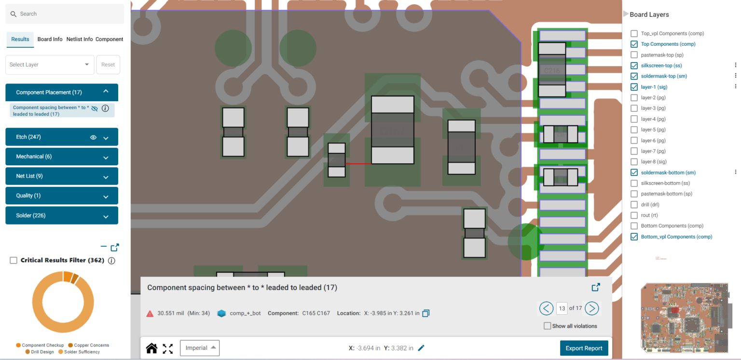Image resolution: width=741 pixels, height=360 pixels.
Task: Click the pencil icon to edit coordinates
Action: (x=421, y=348)
